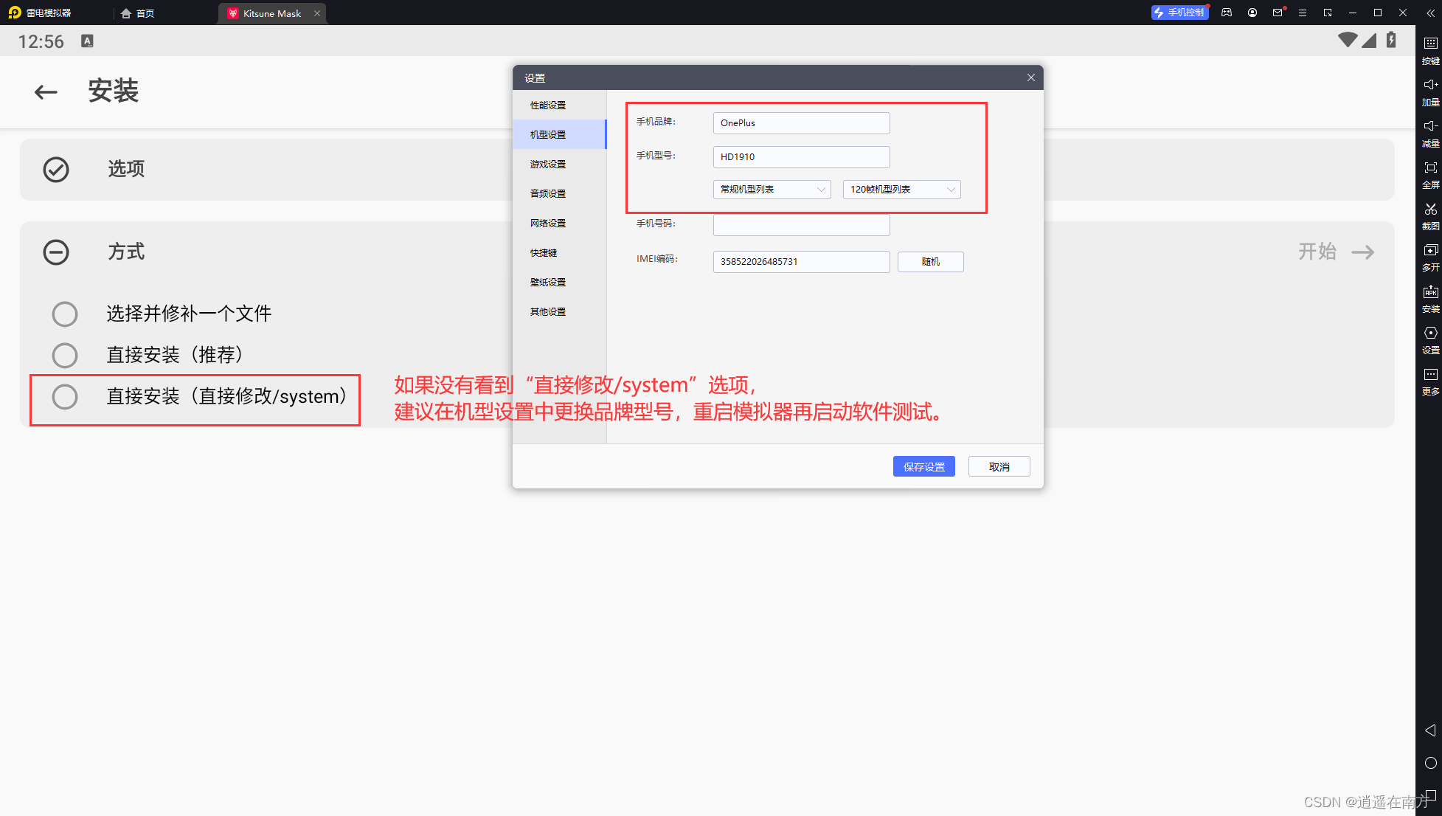
Task: Click 开始 to start installation
Action: pyautogui.click(x=1336, y=252)
